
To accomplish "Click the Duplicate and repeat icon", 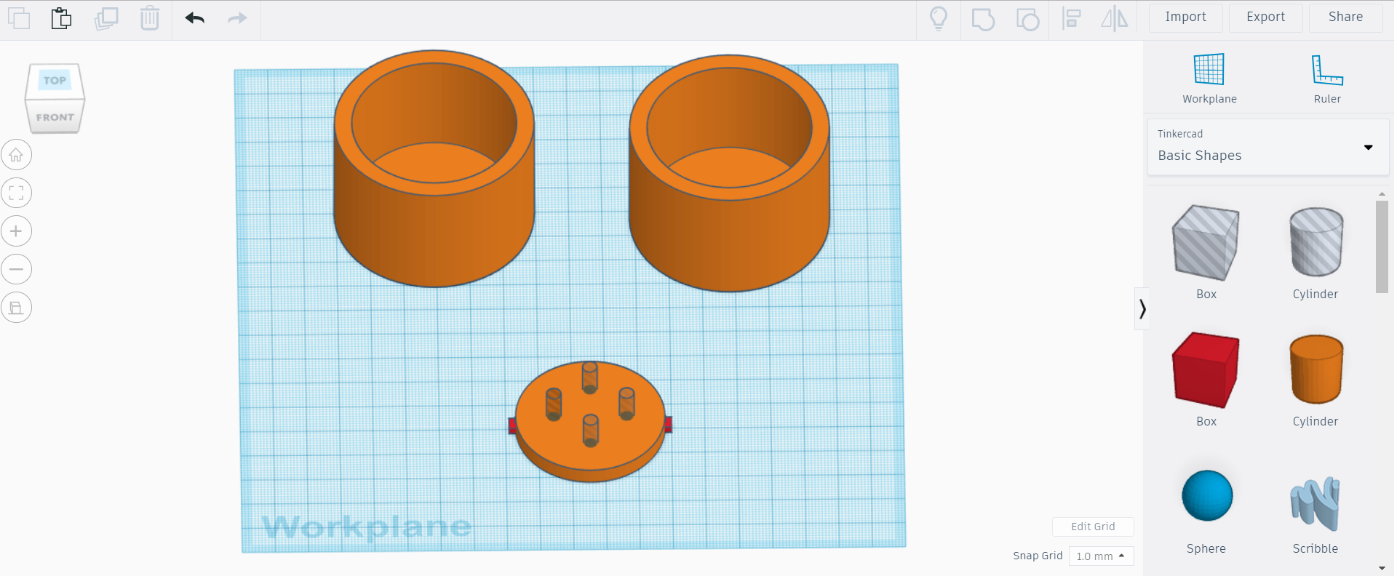I will pyautogui.click(x=106, y=17).
